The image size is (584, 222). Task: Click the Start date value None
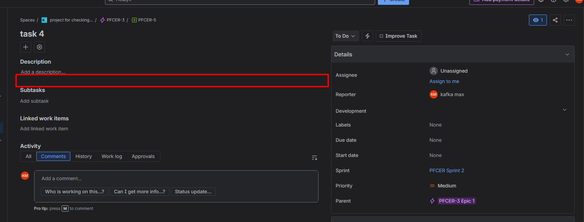pyautogui.click(x=435, y=155)
